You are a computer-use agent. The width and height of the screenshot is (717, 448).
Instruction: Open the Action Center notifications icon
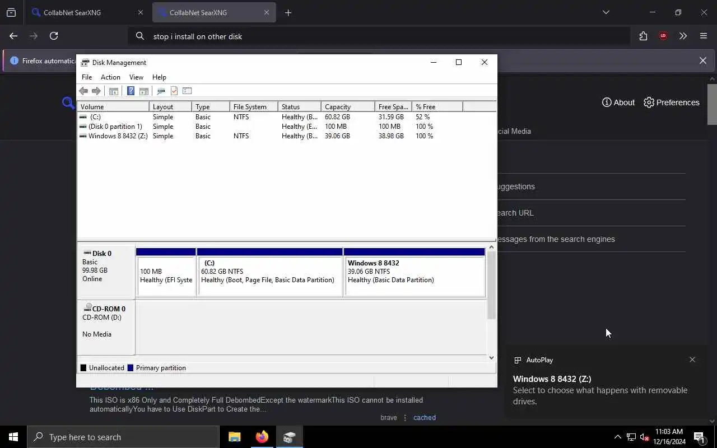699,437
